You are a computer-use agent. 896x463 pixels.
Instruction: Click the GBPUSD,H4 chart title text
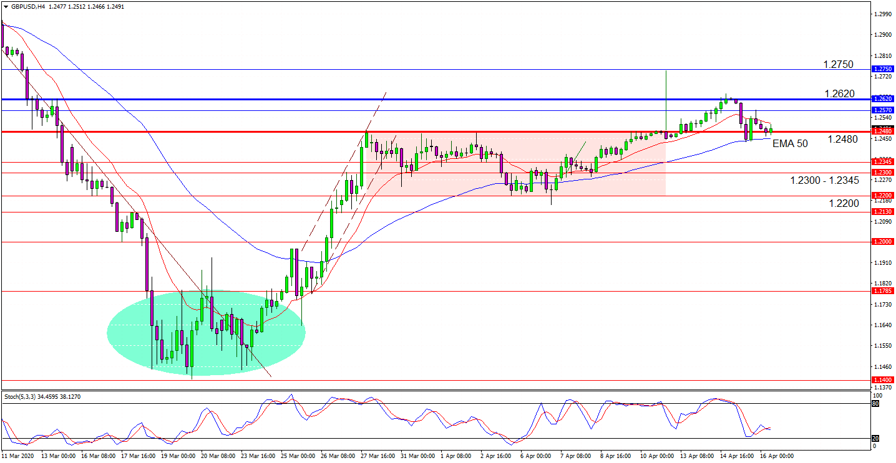click(x=28, y=6)
